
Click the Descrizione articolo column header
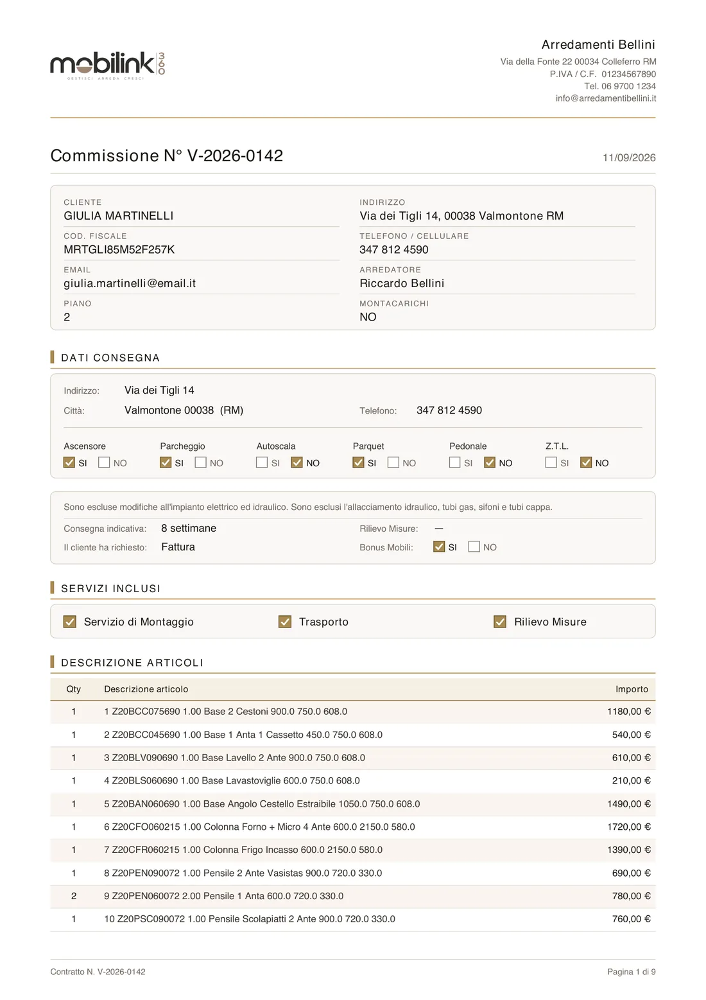pos(146,689)
